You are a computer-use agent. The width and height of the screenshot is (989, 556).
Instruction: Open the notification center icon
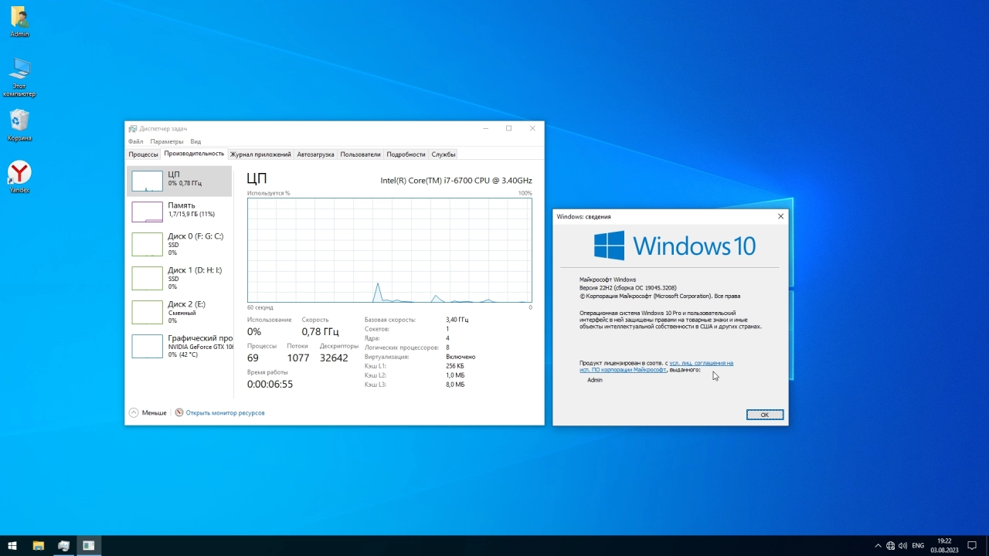pos(972,545)
